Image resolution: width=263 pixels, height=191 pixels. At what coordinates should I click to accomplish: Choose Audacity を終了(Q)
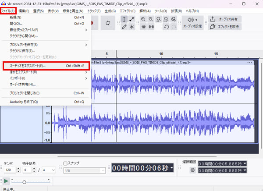click(x=46, y=102)
